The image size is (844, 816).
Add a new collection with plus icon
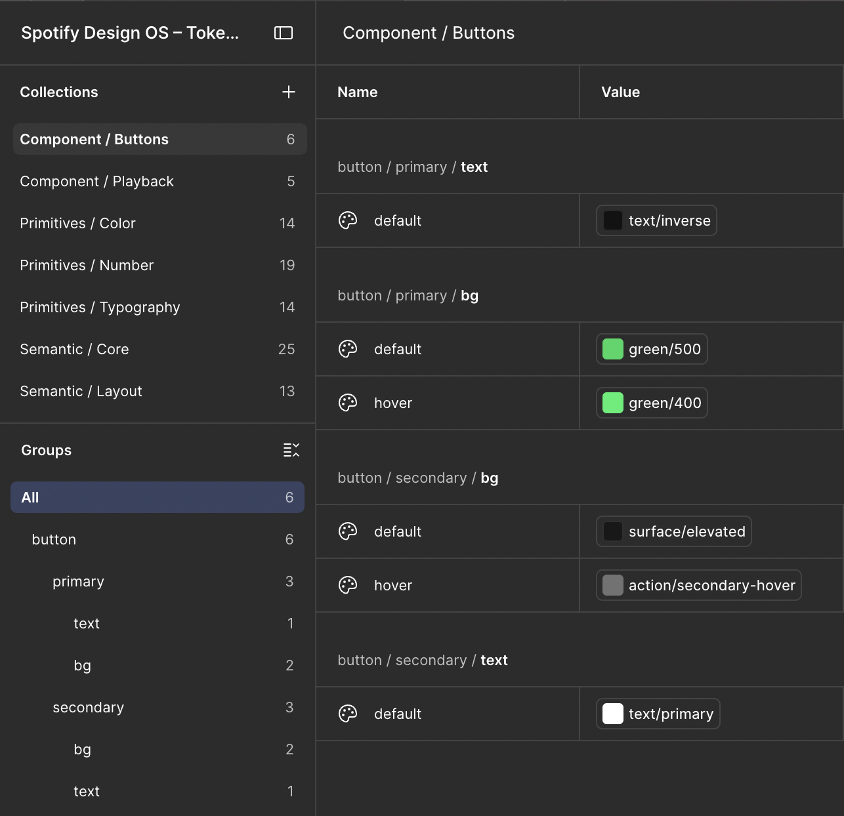289,92
